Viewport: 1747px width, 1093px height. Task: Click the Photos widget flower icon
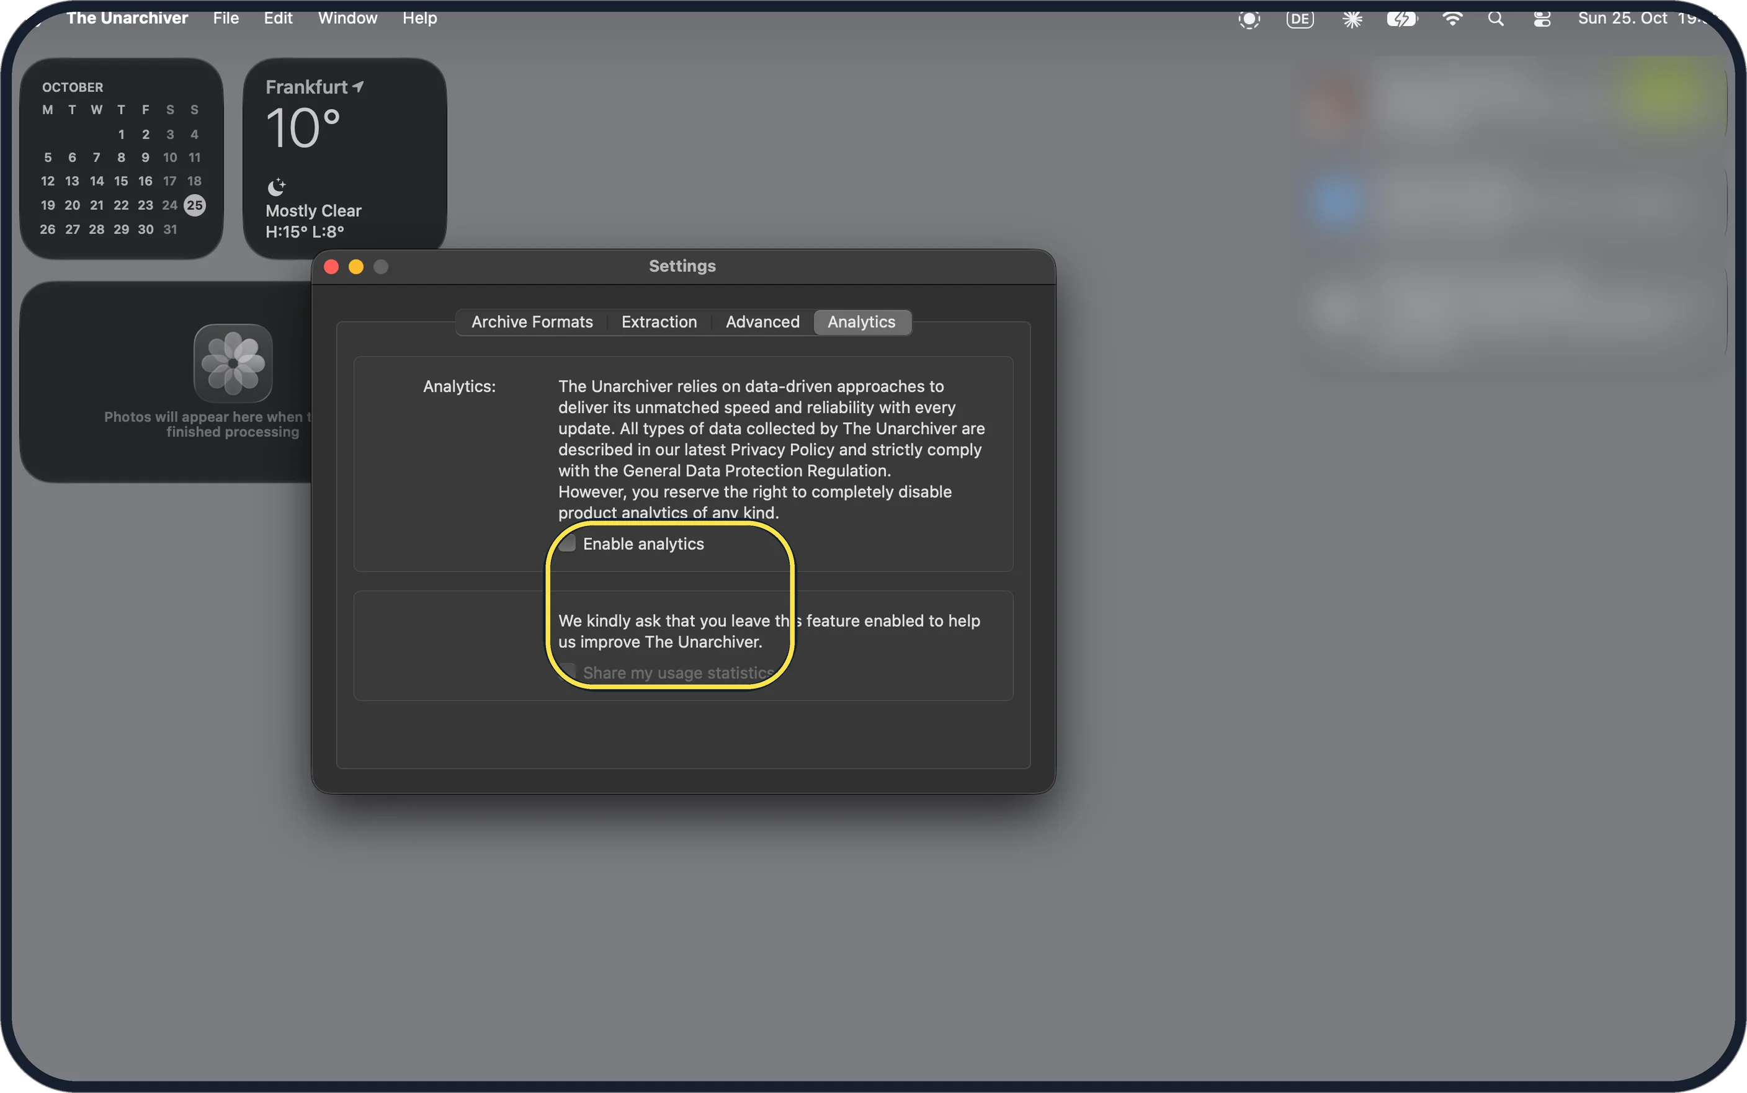click(233, 363)
